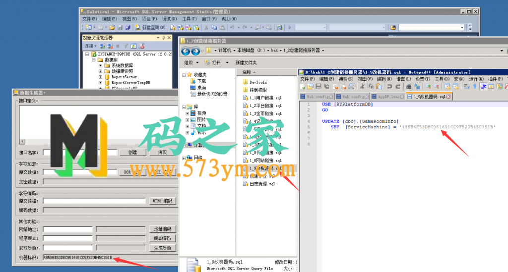The width and height of the screenshot is (508, 272).
Task: Expand ReportServerTempDB database node
Action: point(100,82)
